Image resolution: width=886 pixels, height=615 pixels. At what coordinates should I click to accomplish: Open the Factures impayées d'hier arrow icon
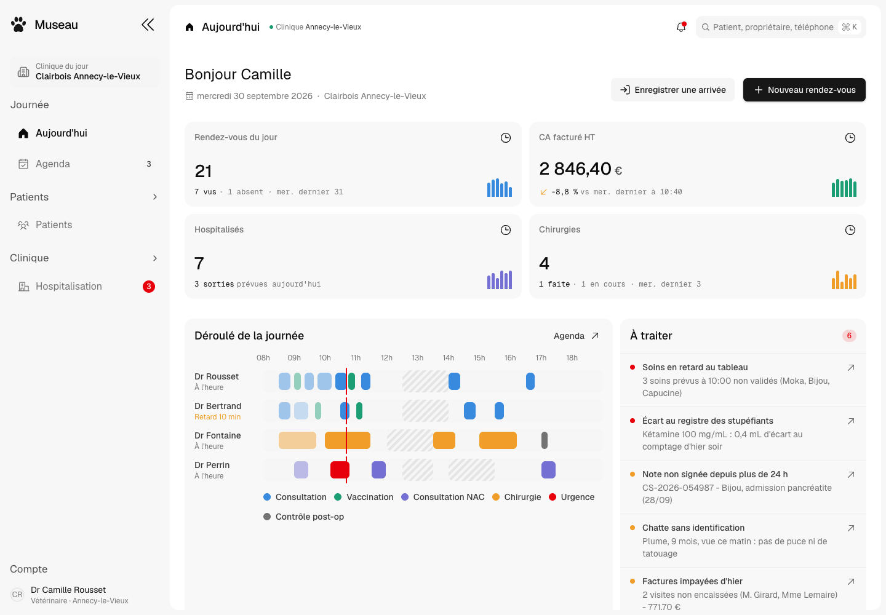[851, 582]
